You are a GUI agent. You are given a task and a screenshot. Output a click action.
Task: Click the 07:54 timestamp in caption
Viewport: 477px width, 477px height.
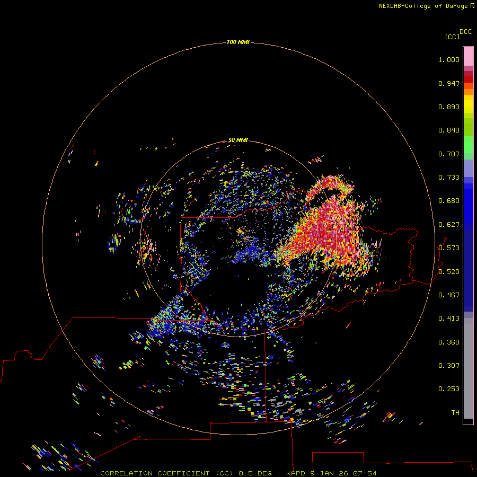click(365, 473)
